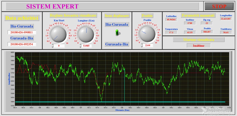Click the Gurasada-Ilia direction label
This screenshot has height=116, width=237.
click(117, 44)
